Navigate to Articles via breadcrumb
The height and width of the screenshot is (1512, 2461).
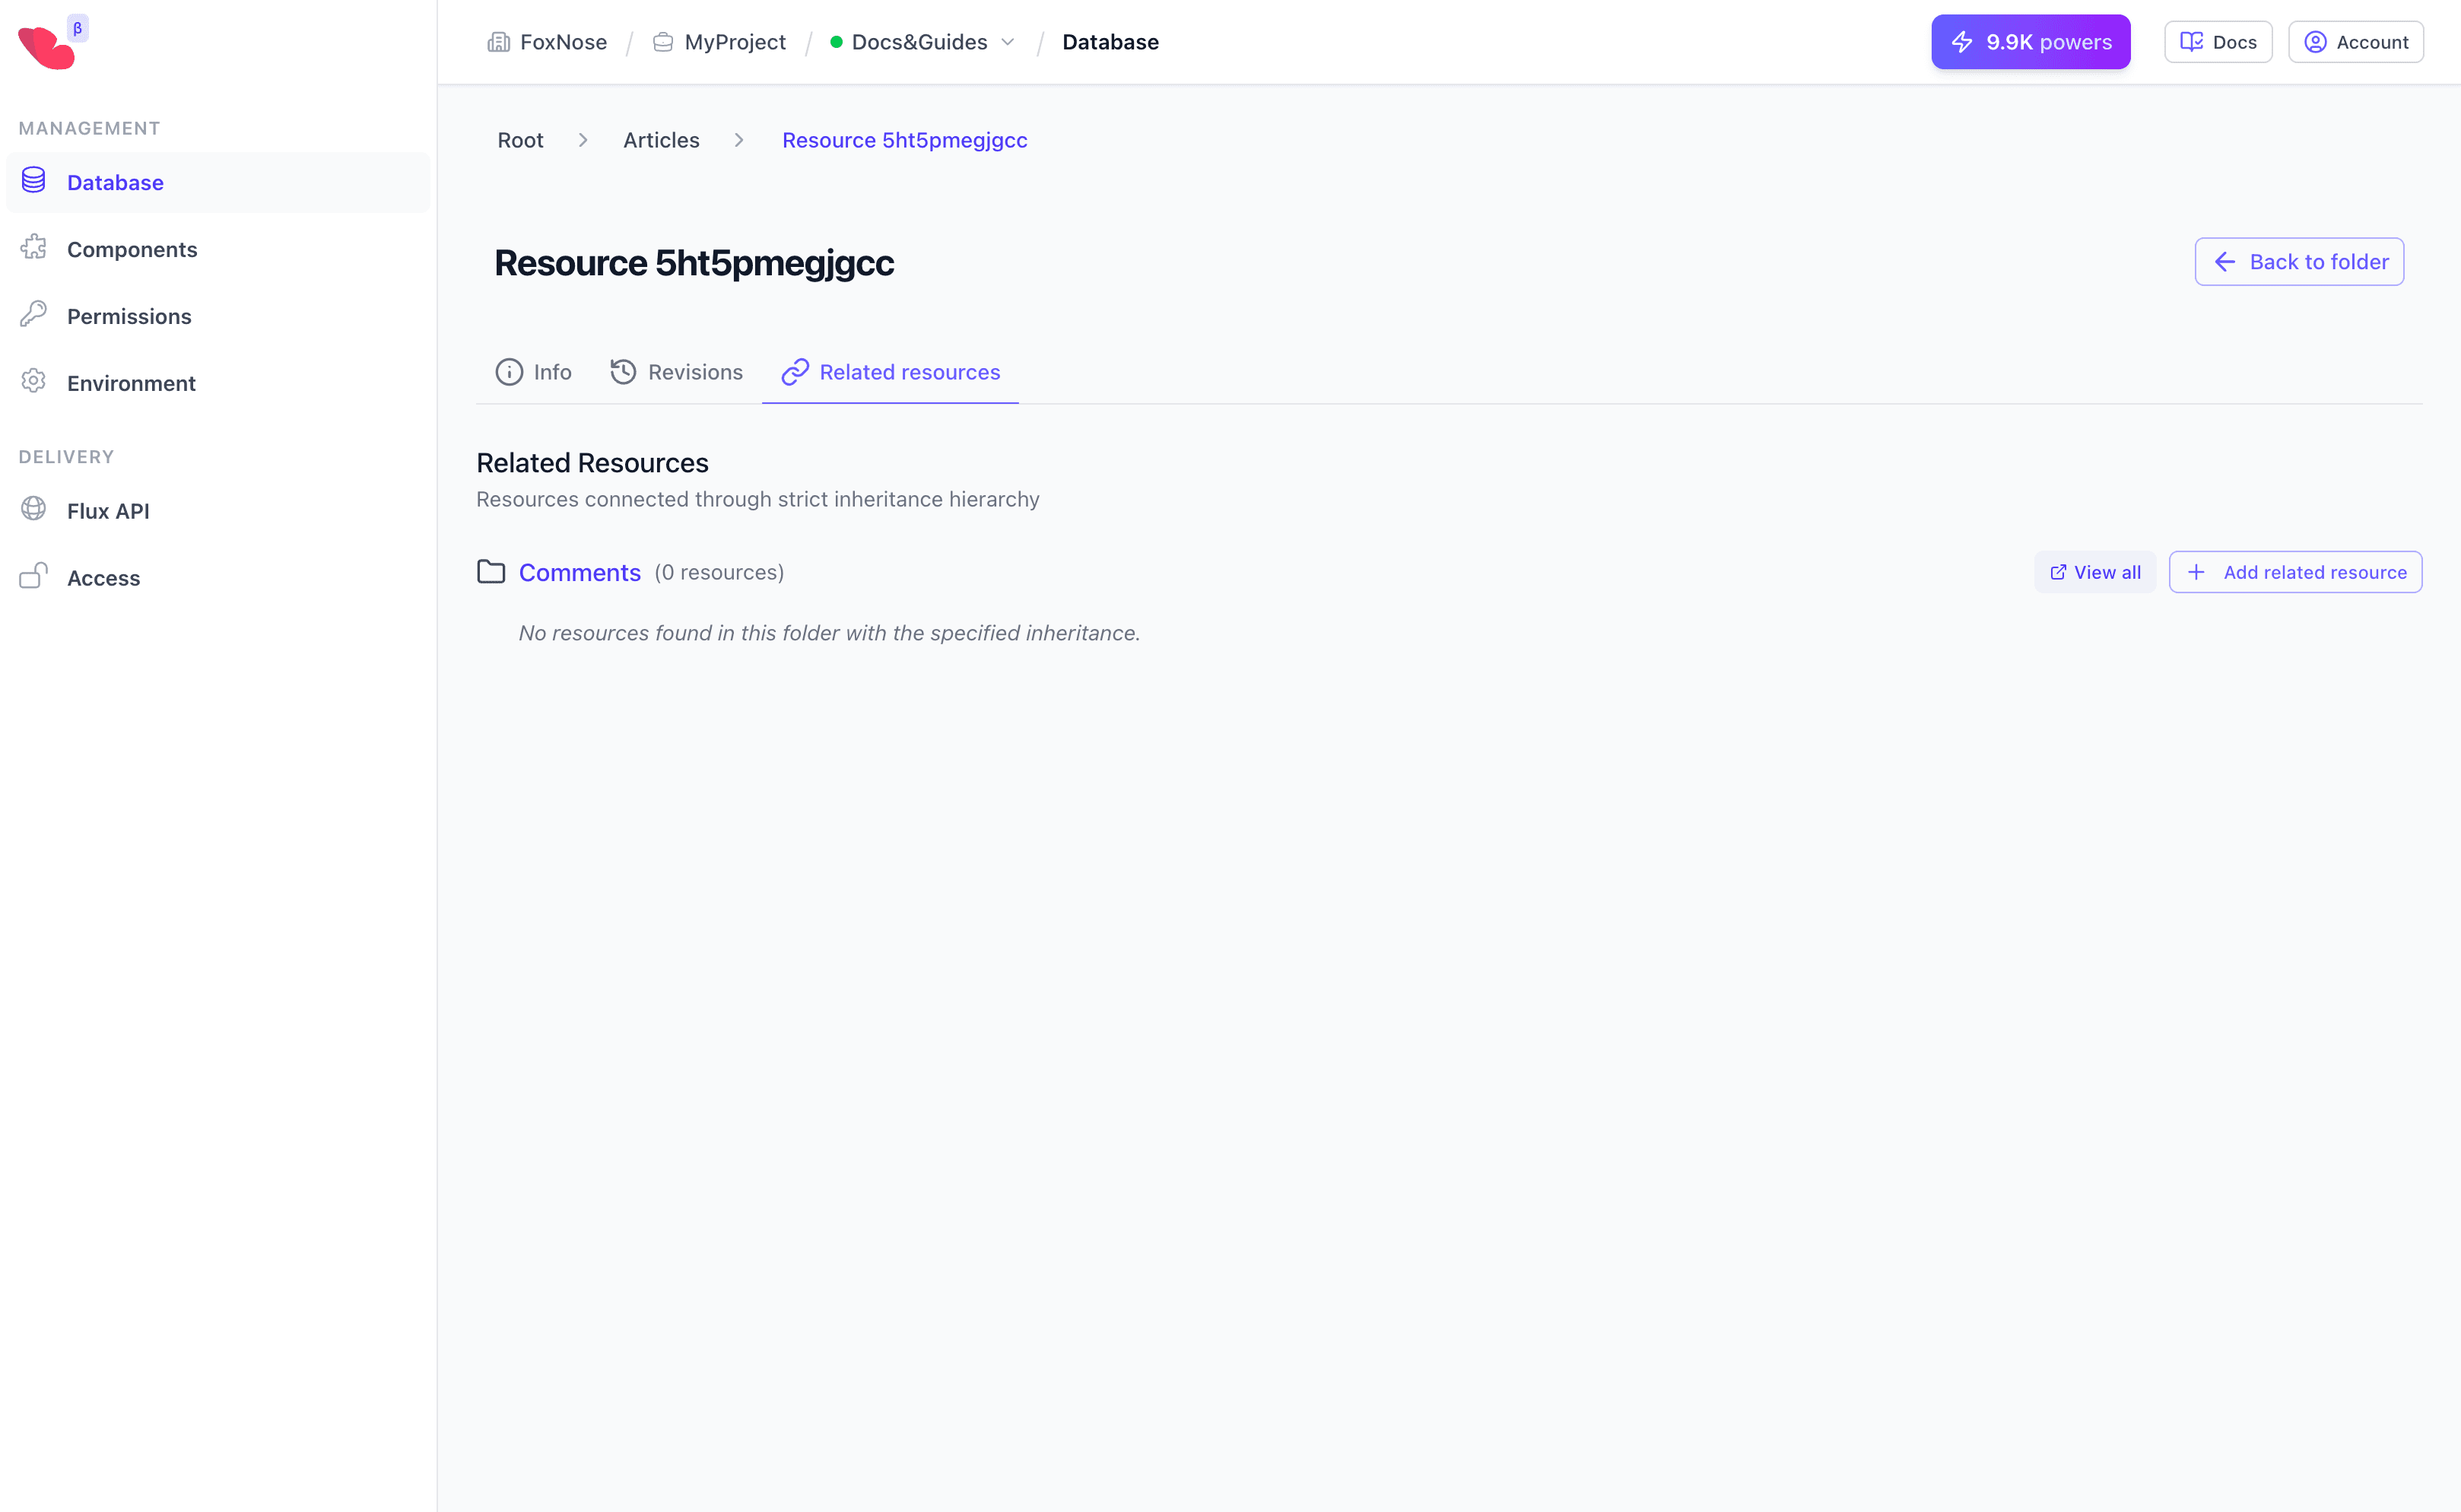[661, 140]
